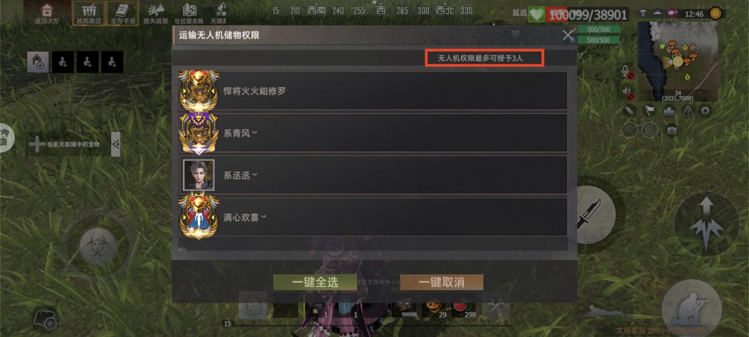Open the 生存手册 survival handbook

[x=123, y=13]
